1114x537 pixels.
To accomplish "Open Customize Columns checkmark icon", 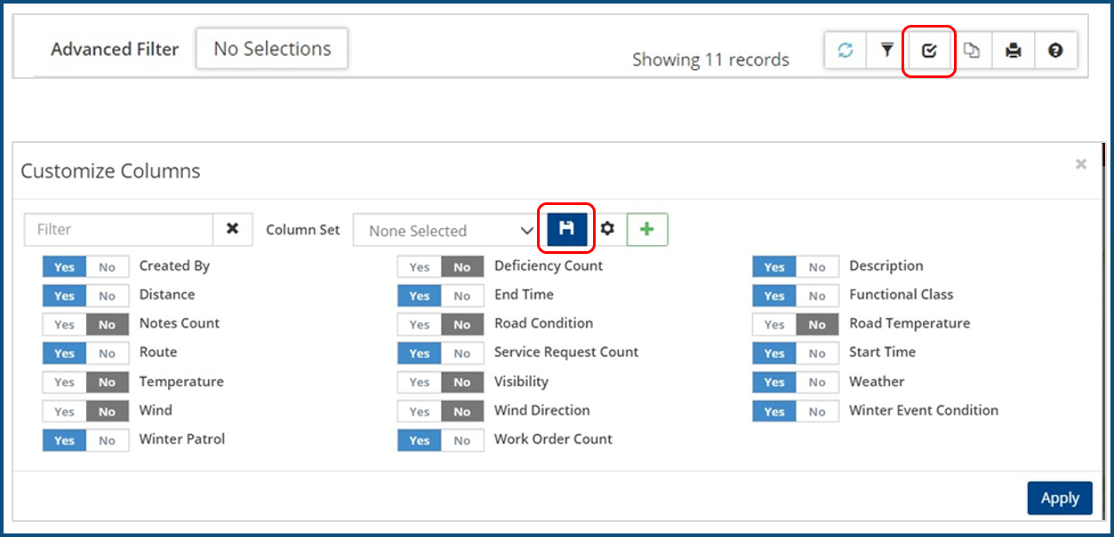I will [929, 51].
